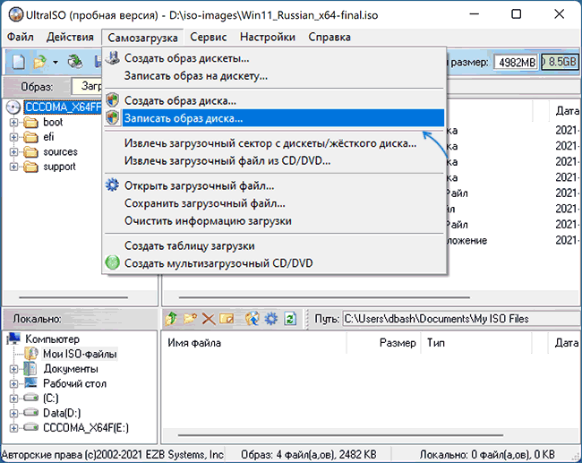Click the Документы icon in local tree
582x463 pixels.
30,368
